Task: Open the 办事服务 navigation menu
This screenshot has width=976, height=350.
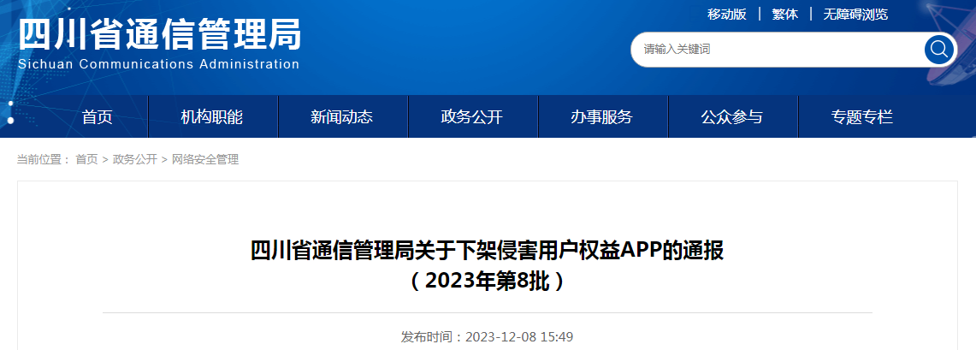Action: pyautogui.click(x=602, y=116)
